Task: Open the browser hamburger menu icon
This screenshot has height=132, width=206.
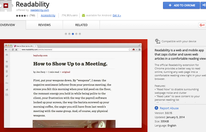Action: [x=139, y=49]
